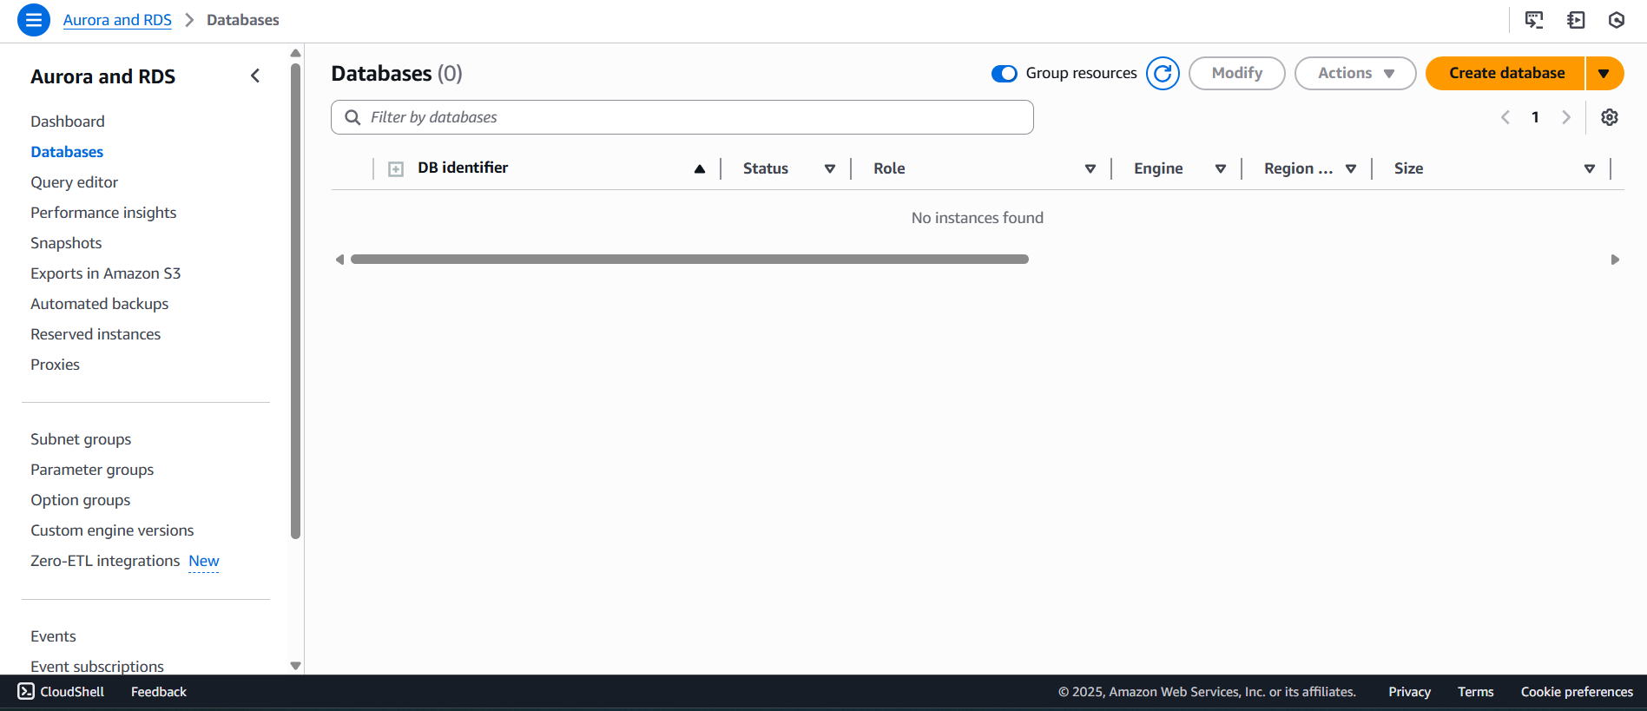Sort by DB identifier ascending arrow
Screen dimensions: 1647x711
tap(700, 169)
